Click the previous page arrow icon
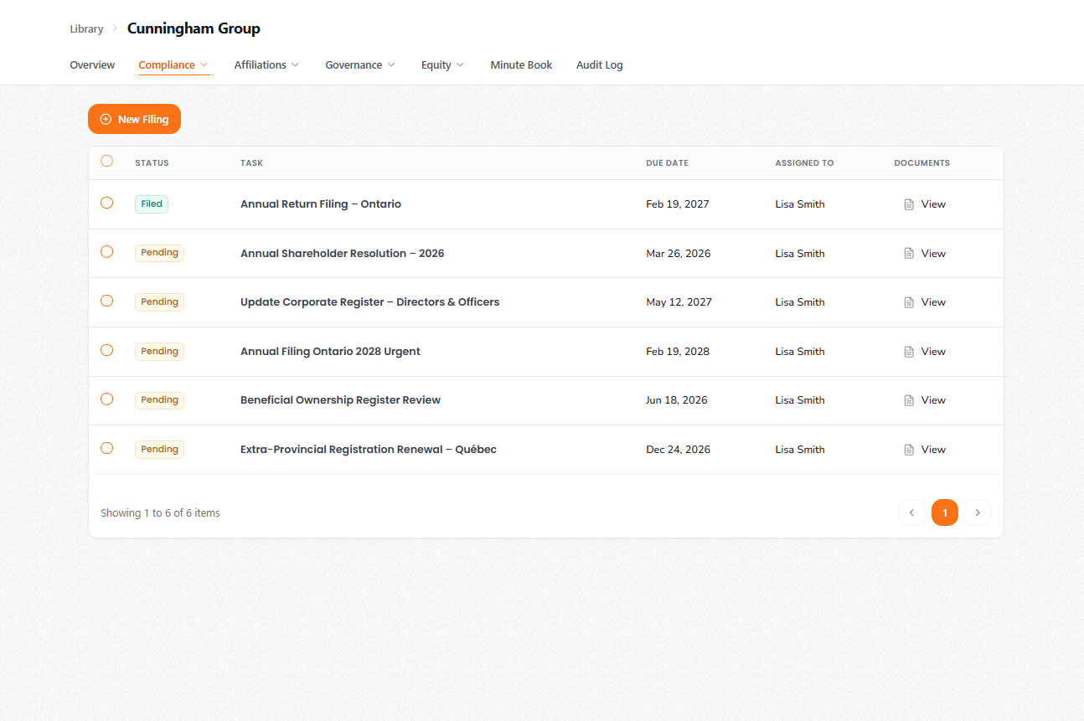 pyautogui.click(x=911, y=512)
